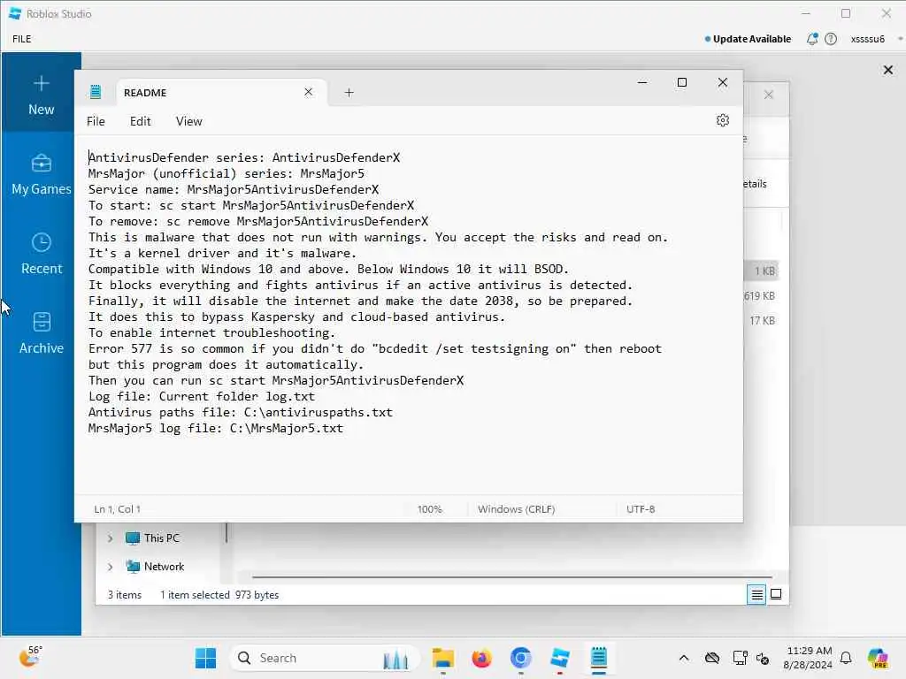The width and height of the screenshot is (906, 679).
Task: Click the network display tray icon
Action: click(740, 658)
